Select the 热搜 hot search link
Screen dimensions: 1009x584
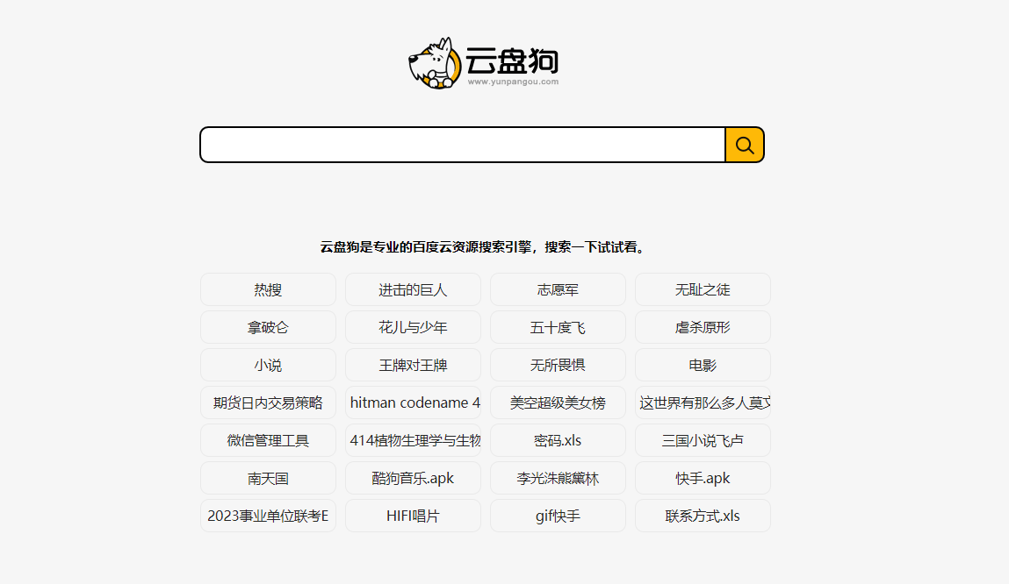[x=268, y=288]
